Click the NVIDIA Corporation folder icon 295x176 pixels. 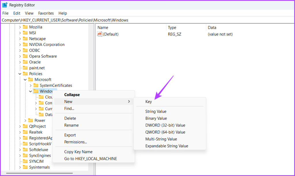(x=25, y=44)
